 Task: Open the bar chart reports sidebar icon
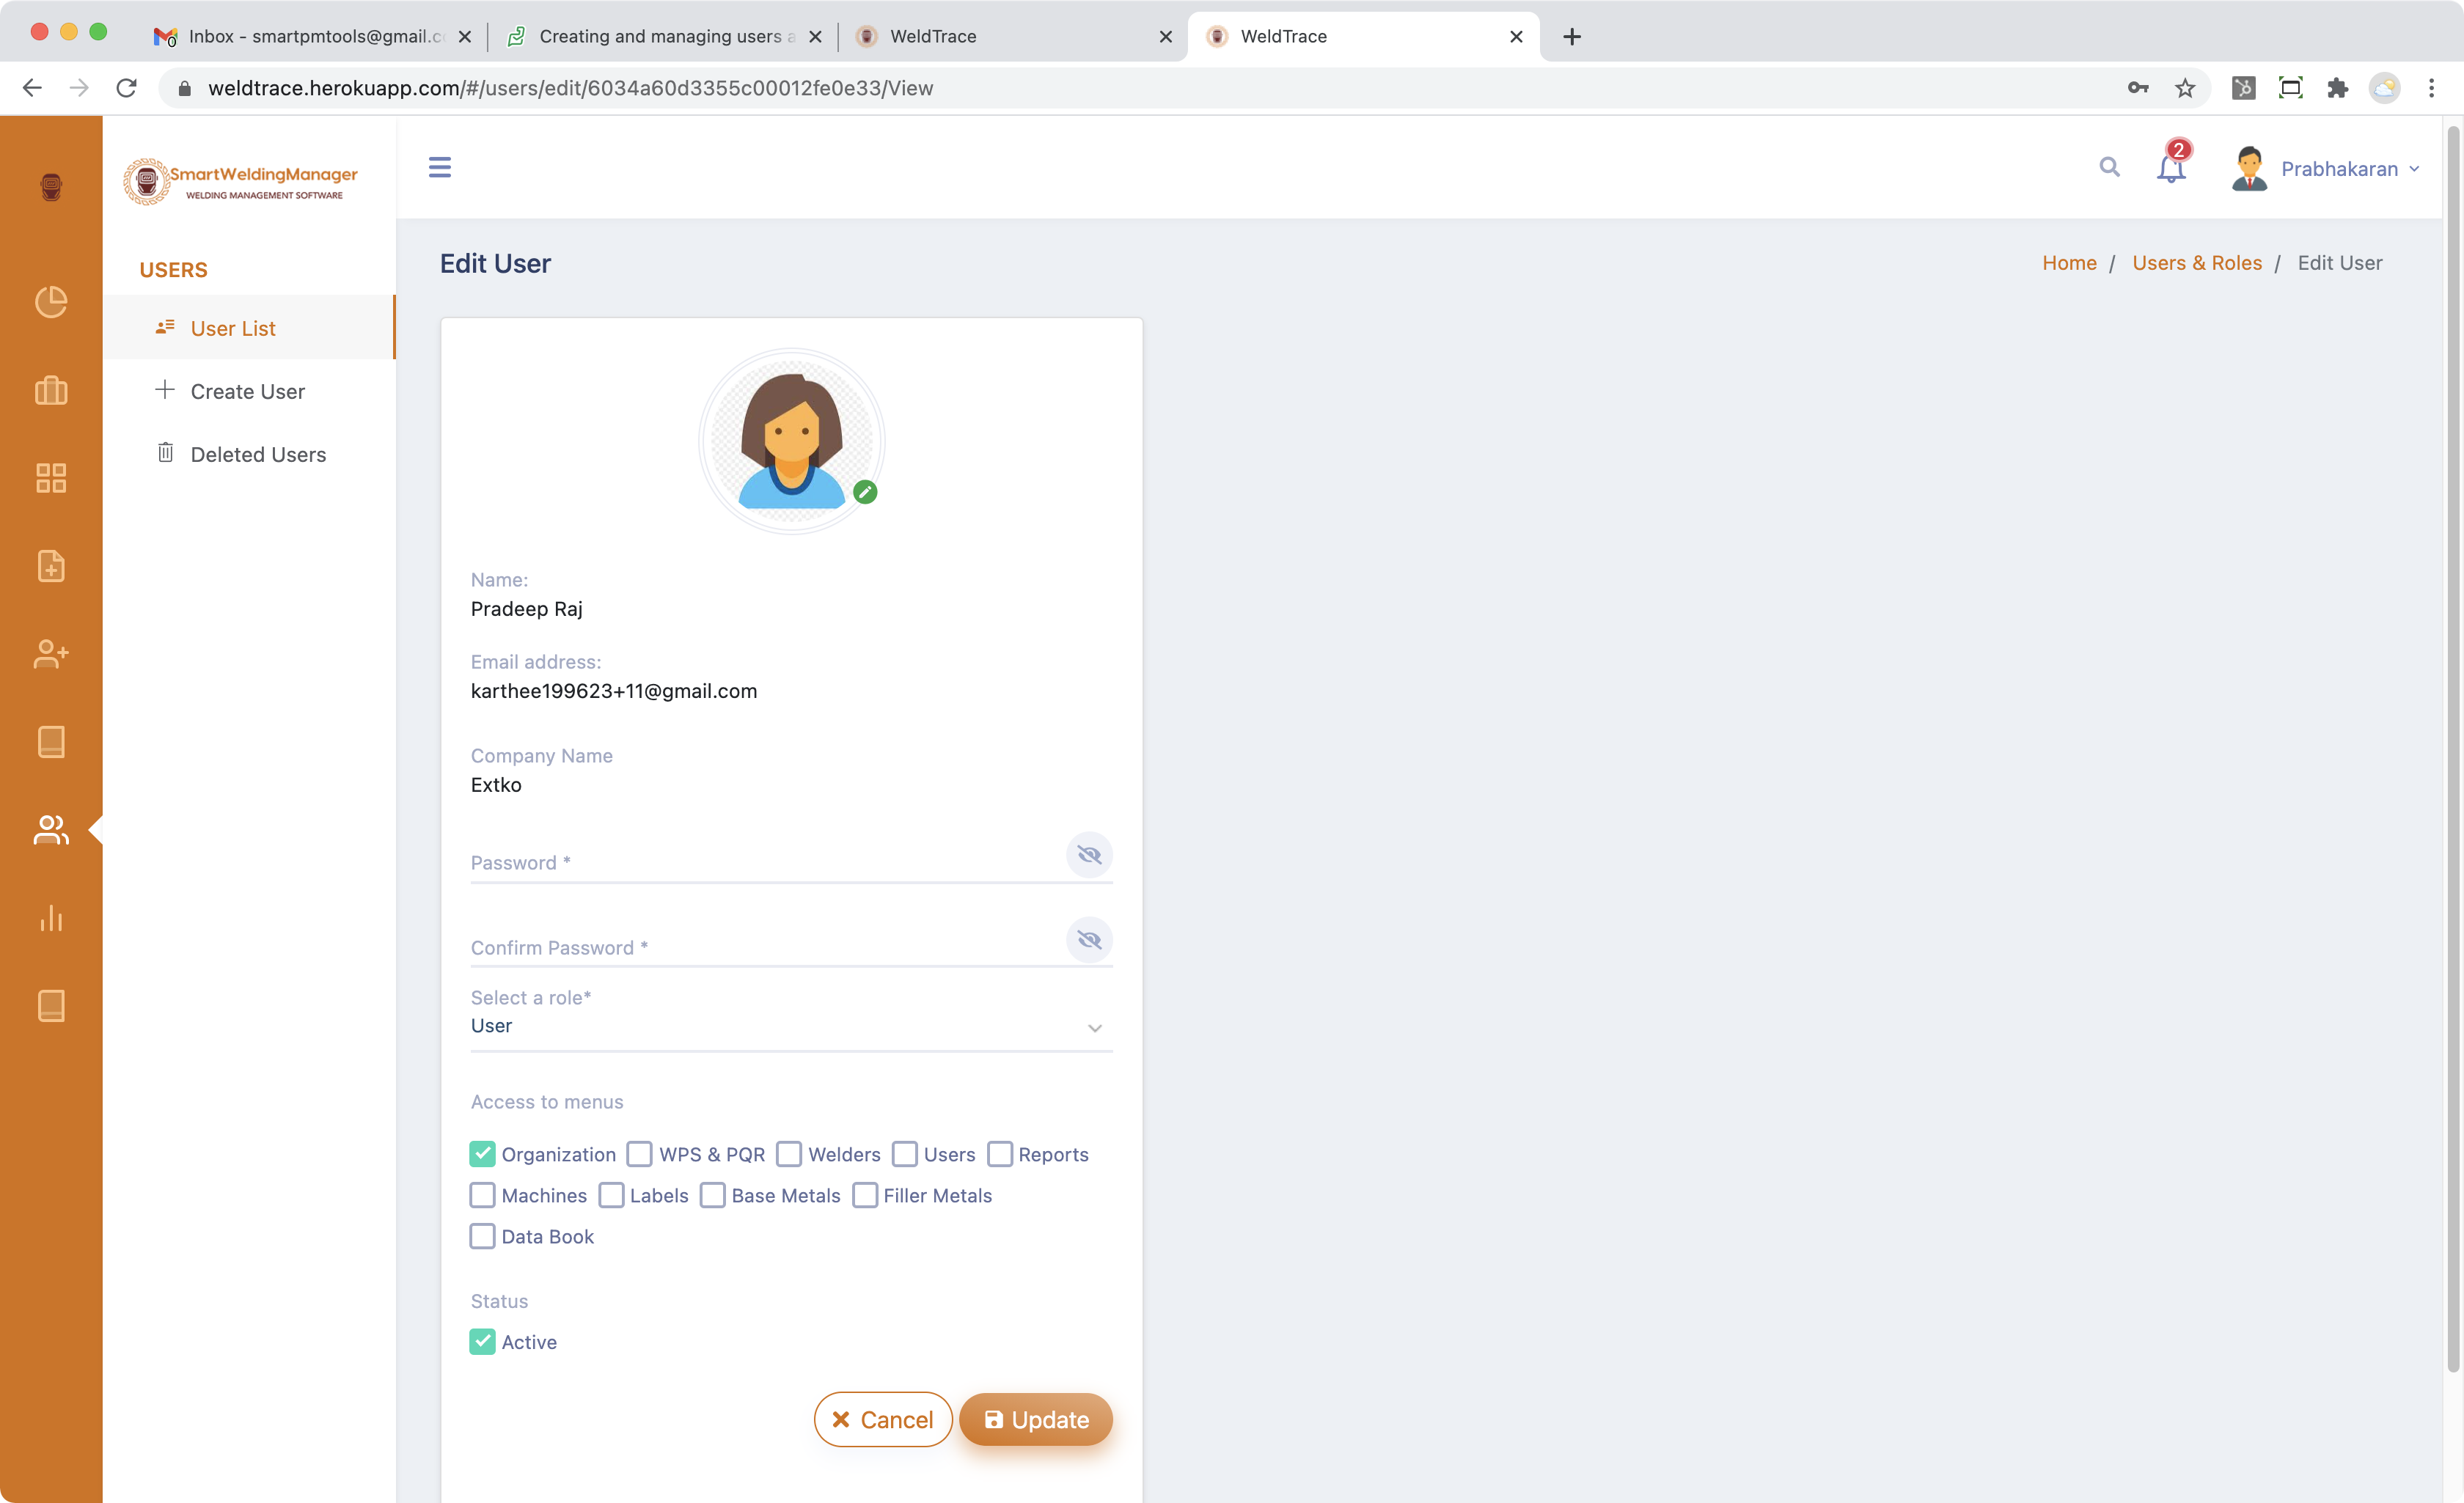point(51,918)
